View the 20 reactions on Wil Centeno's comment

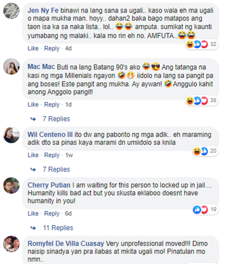(x=205, y=151)
